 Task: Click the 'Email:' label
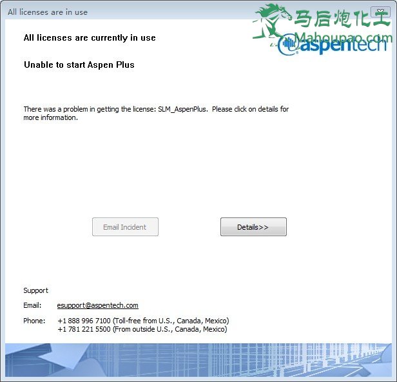click(32, 305)
